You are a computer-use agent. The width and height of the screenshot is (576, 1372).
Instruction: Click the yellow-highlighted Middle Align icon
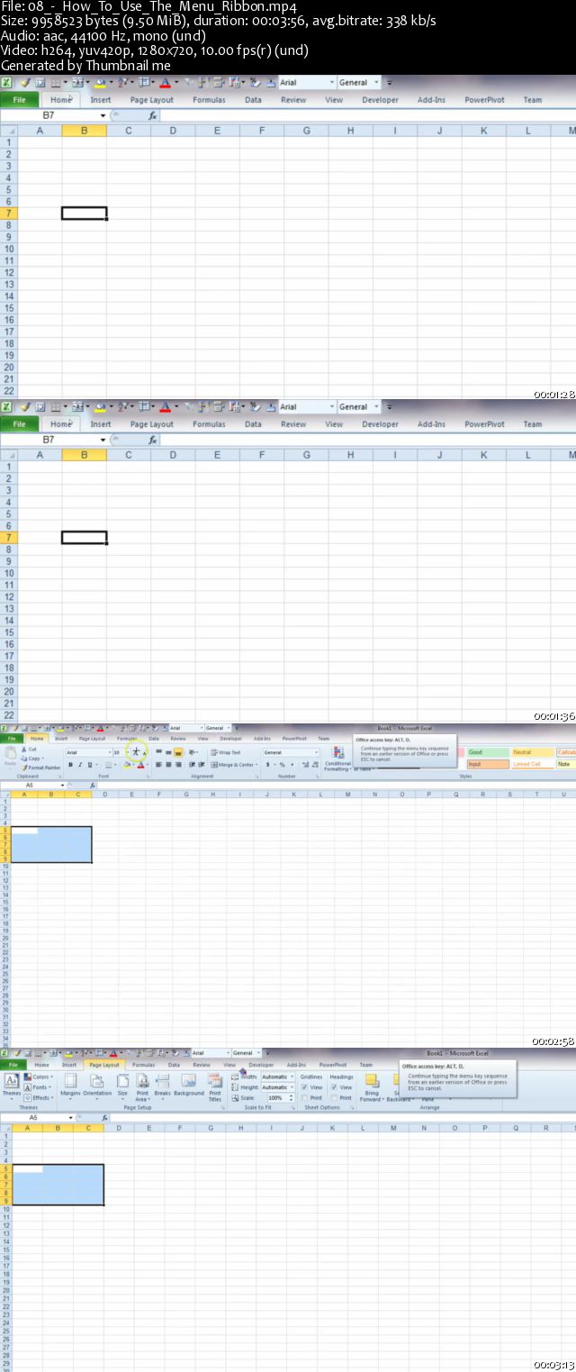(x=178, y=752)
